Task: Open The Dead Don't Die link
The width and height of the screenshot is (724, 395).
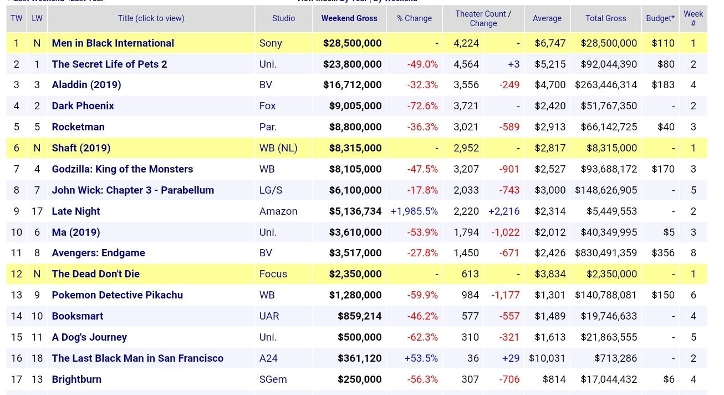Action: 96,274
